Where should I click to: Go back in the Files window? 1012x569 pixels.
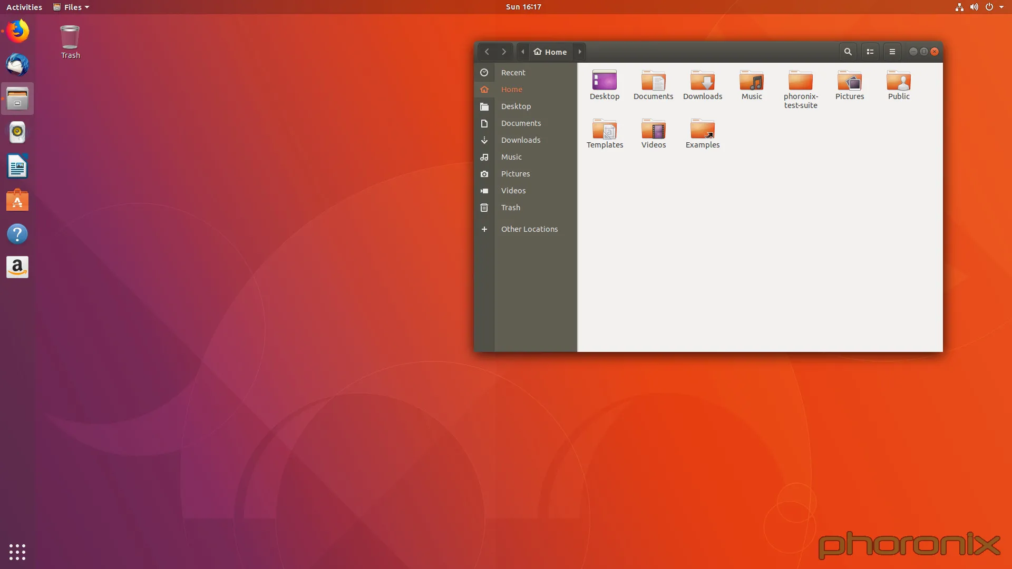(x=487, y=52)
